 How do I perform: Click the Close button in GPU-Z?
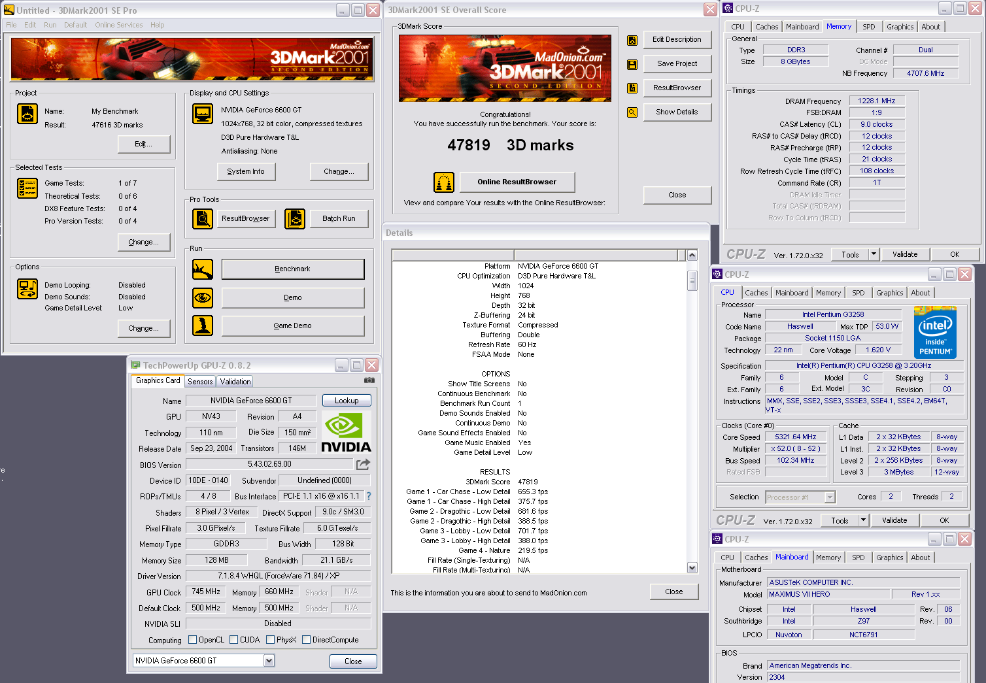pos(353,661)
